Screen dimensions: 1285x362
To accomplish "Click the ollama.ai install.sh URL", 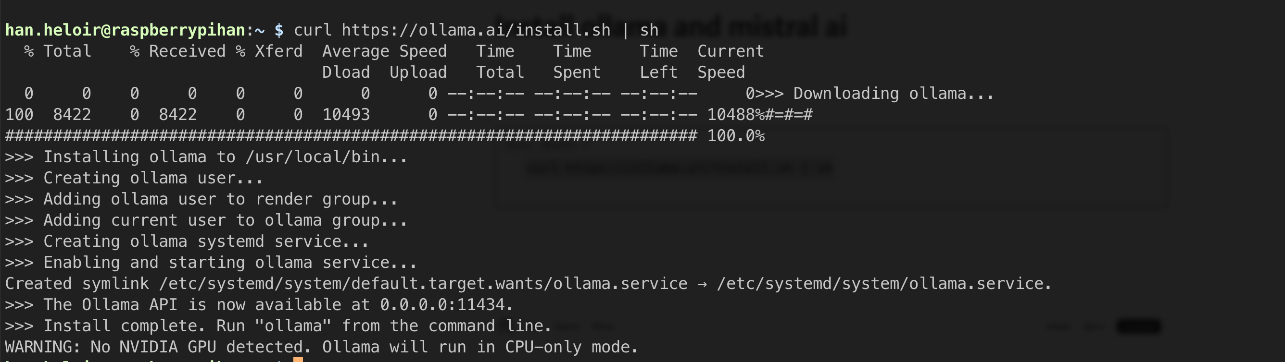I will pos(476,30).
